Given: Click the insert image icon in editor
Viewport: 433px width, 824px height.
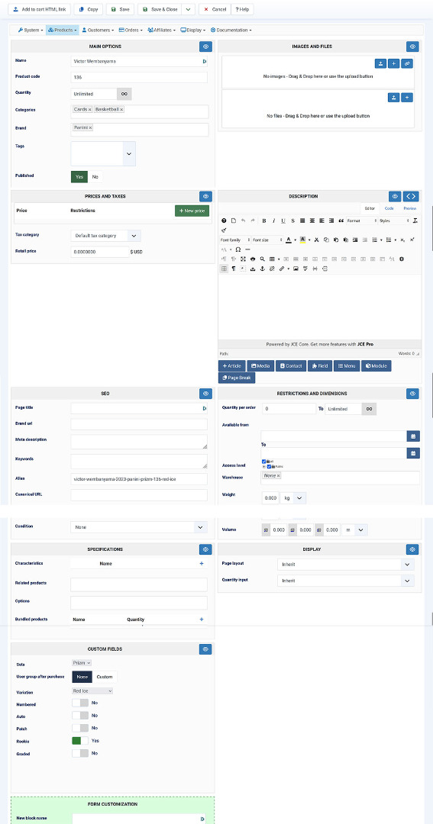Looking at the screenshot, I should point(296,269).
